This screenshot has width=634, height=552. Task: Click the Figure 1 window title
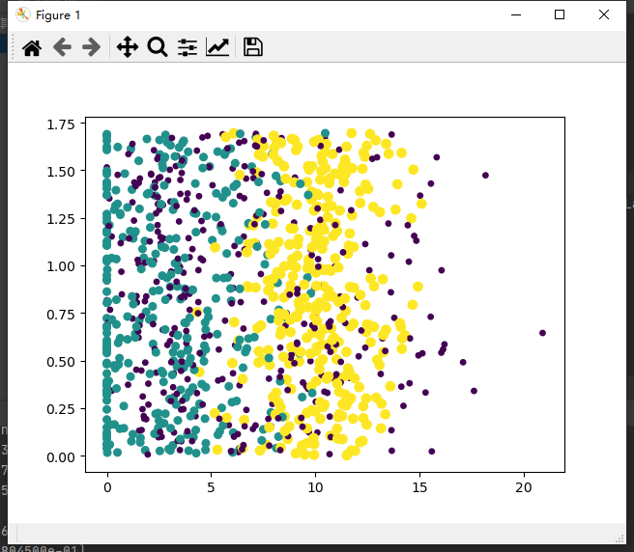click(58, 15)
